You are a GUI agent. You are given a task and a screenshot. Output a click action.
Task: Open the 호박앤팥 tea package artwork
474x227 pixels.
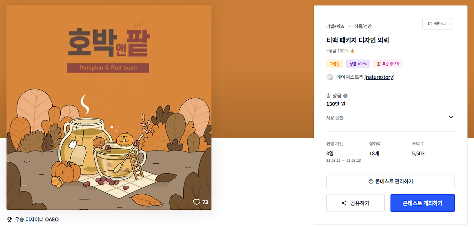pyautogui.click(x=109, y=107)
